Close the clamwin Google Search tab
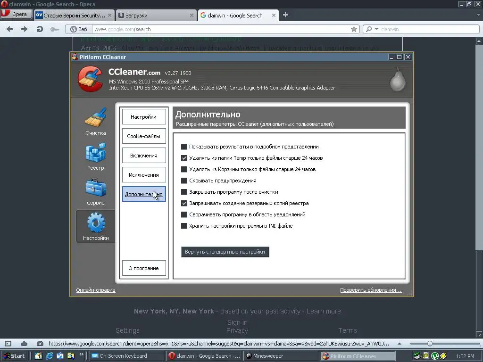This screenshot has width=483, height=362. point(274,16)
